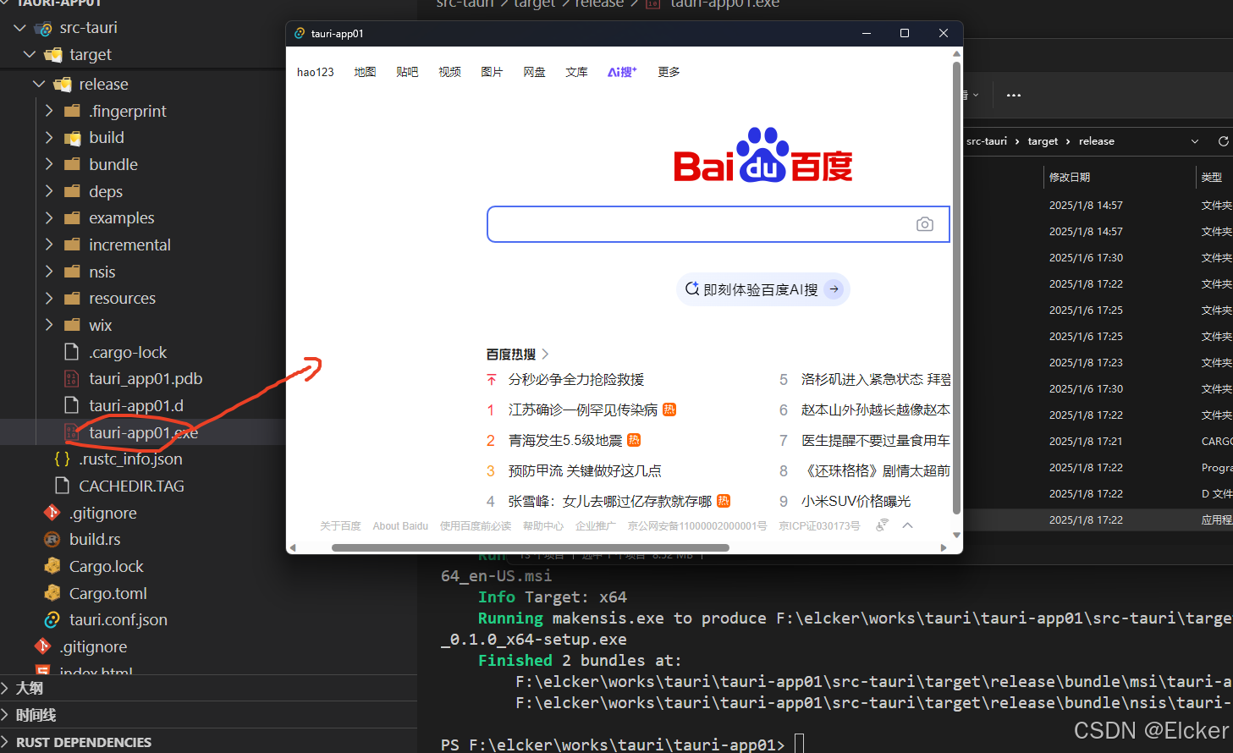1233x753 pixels.
Task: Click the 热 flame badge beside 张雪峰 headline
Action: pyautogui.click(x=723, y=501)
